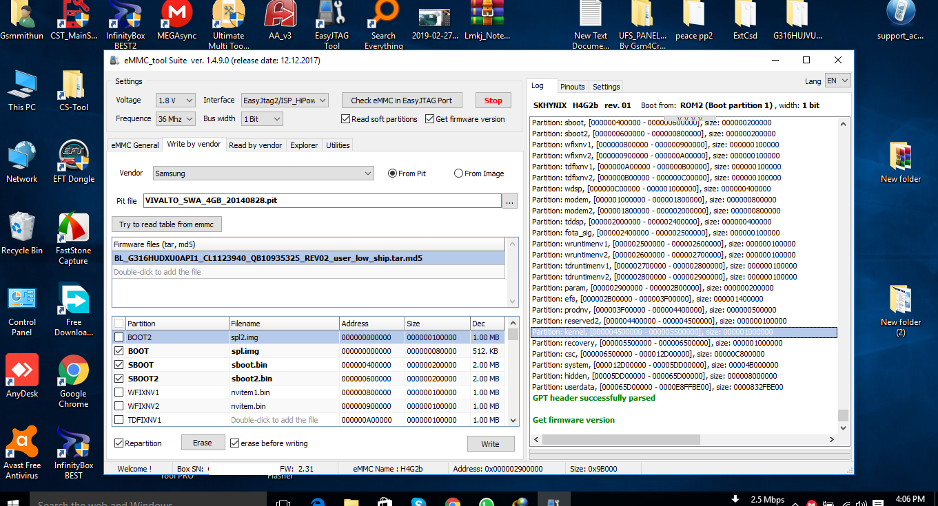
Task: Open FastStone Capture shortcut
Action: [74, 239]
